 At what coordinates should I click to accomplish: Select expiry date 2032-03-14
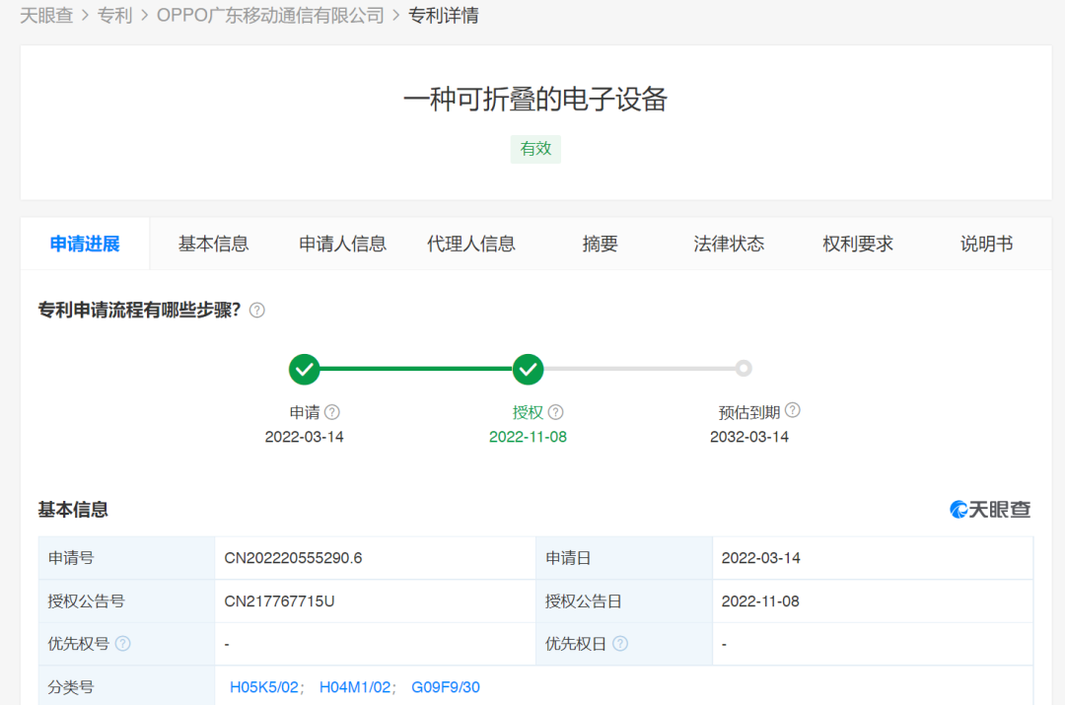click(x=749, y=437)
